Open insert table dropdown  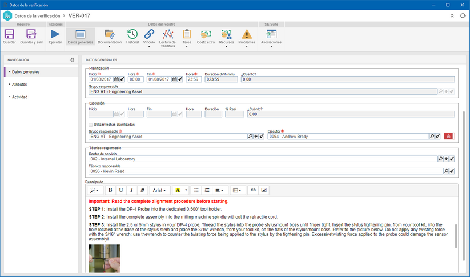238,190
